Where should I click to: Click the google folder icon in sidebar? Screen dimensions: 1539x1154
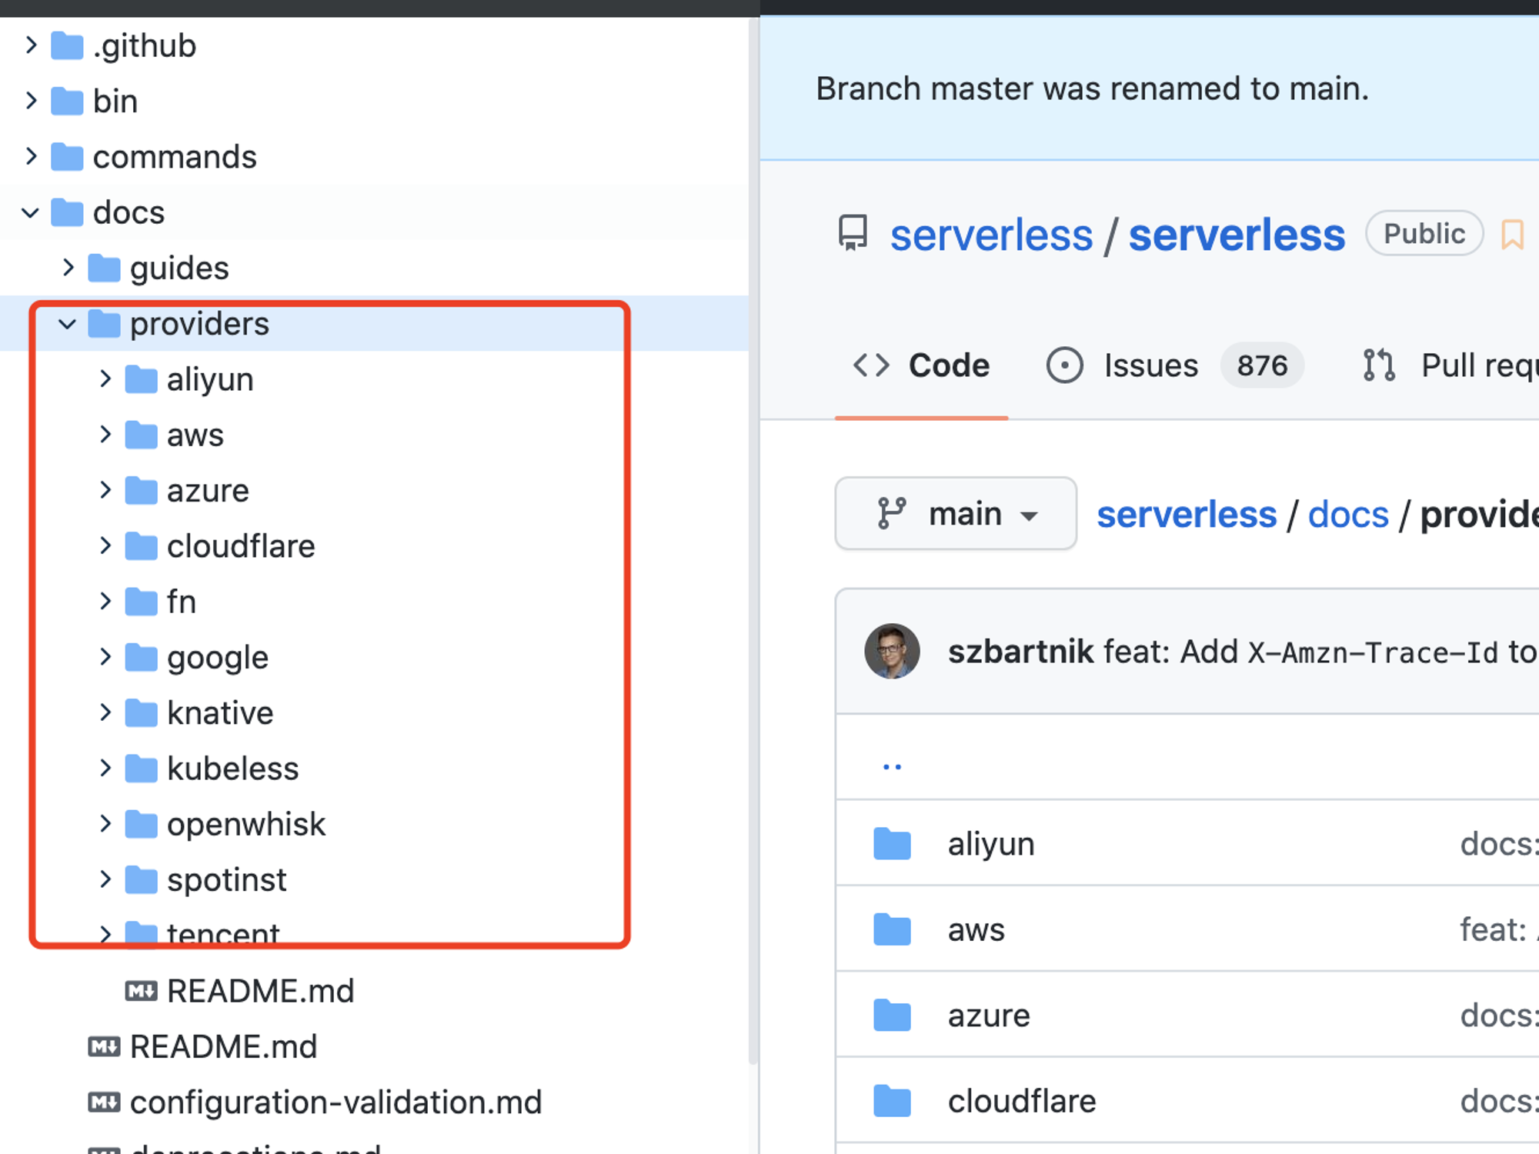click(x=142, y=657)
